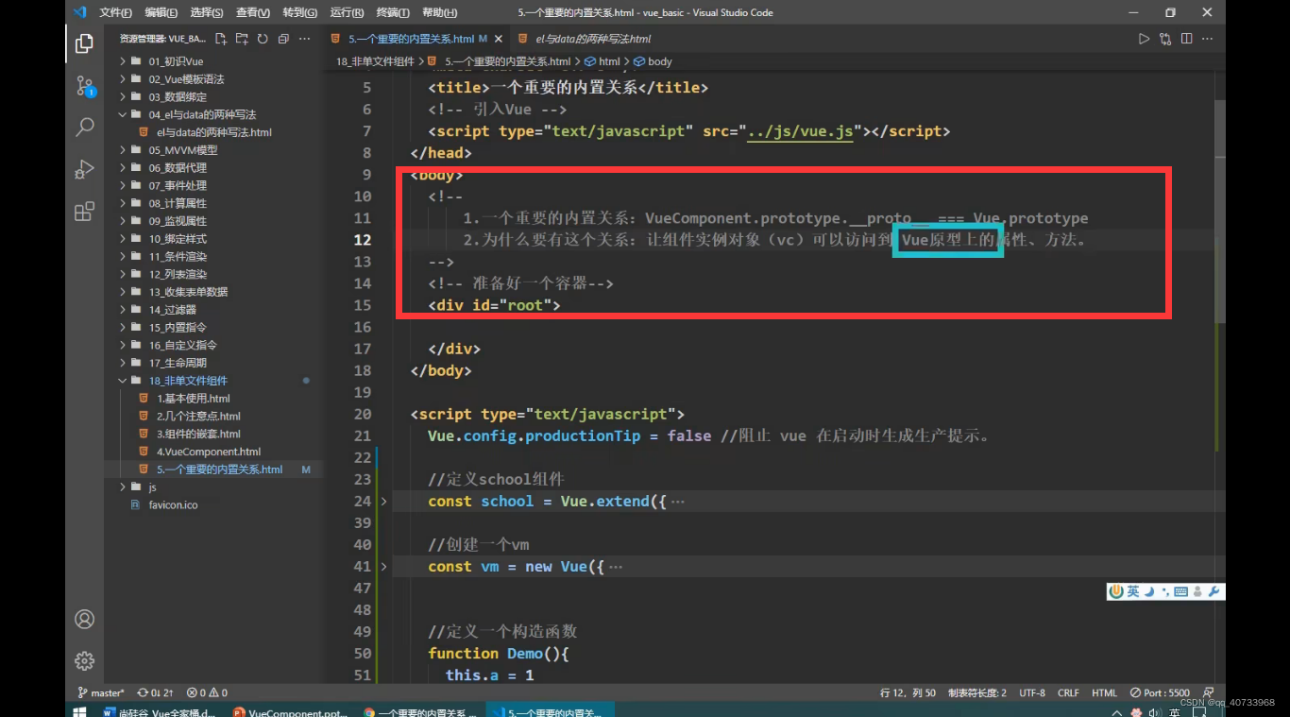This screenshot has width=1290, height=717.
Task: Click the VS Code logo in title bar
Action: pos(79,12)
